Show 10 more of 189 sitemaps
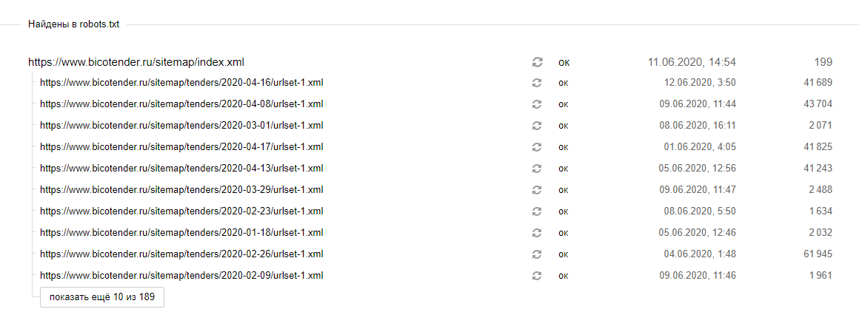859x329 pixels. coord(102,297)
